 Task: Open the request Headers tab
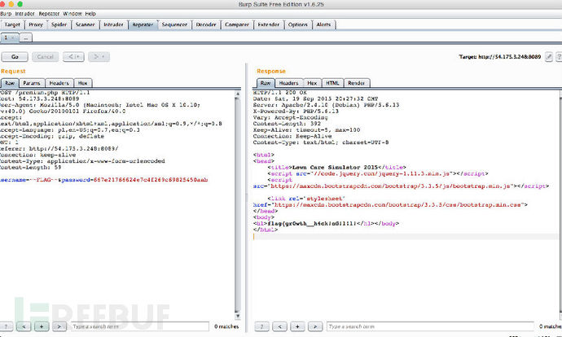59,83
